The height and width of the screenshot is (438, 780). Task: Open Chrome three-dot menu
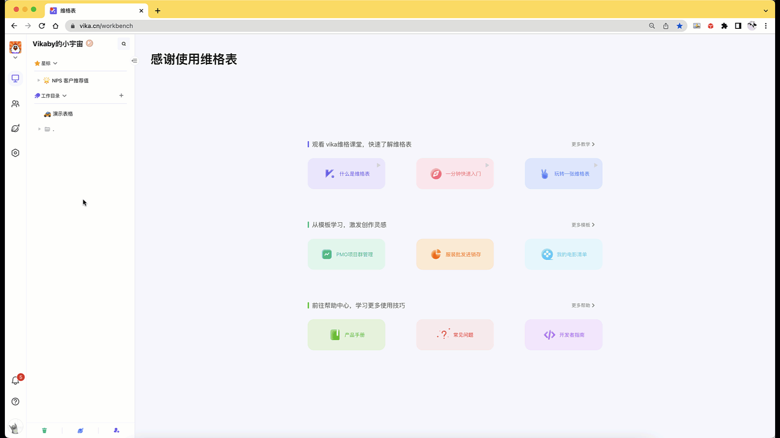[x=766, y=26]
